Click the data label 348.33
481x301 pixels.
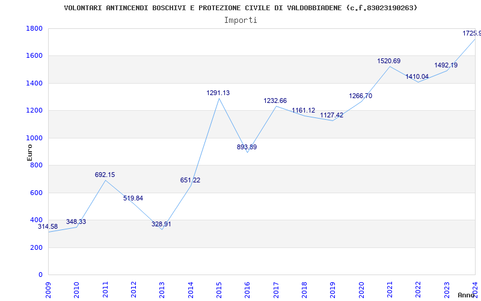point(76,222)
